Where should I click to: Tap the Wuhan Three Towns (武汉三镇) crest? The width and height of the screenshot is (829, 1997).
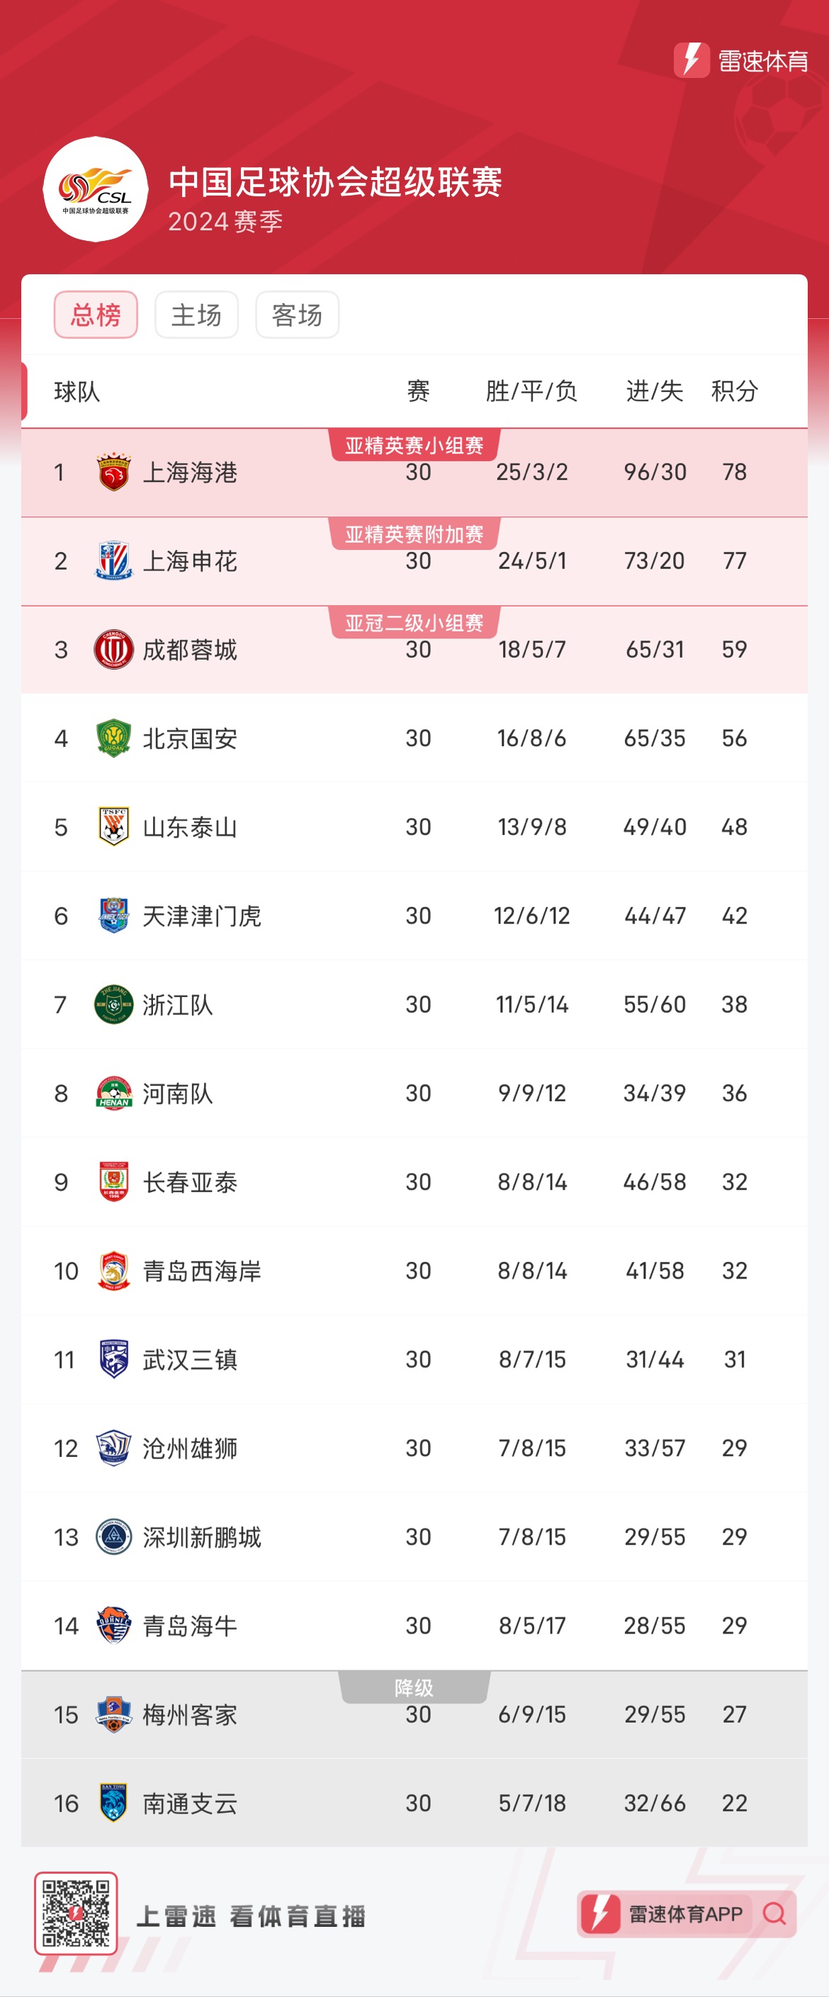[113, 1359]
